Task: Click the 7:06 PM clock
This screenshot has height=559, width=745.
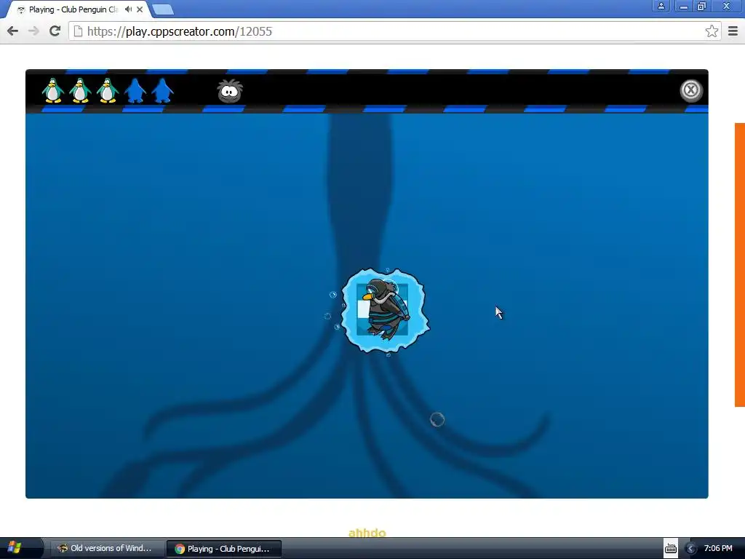Action: pos(718,548)
